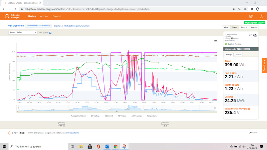Open Office from taskbar
Screen dimensions: 267x150
point(98,146)
